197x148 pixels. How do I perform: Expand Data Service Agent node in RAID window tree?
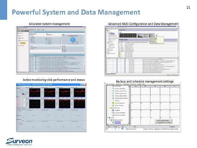click(107, 53)
